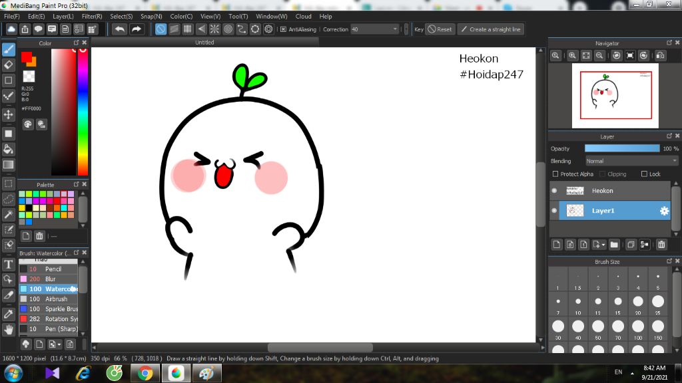Screen dimensions: 682x383
Task: Open the Filter menu
Action: [x=92, y=17]
